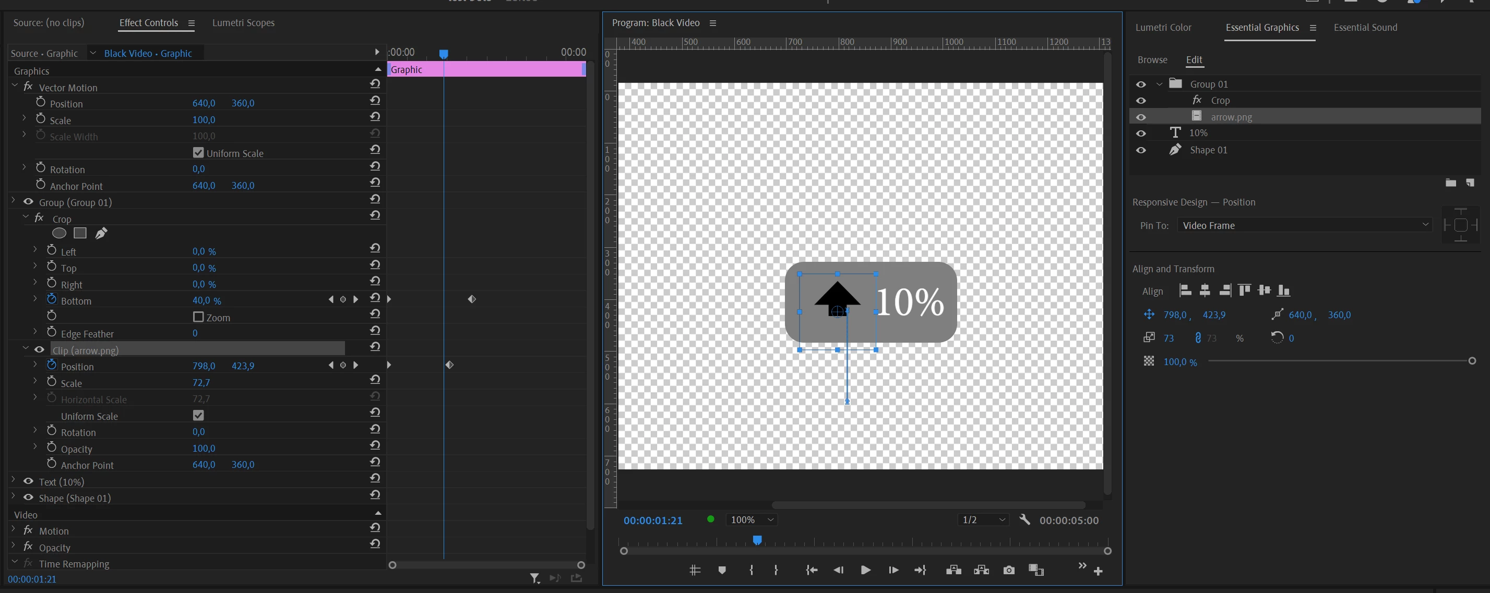Viewport: 1490px width, 593px height.
Task: Click Align Left icon in Align and Transform
Action: point(1185,291)
